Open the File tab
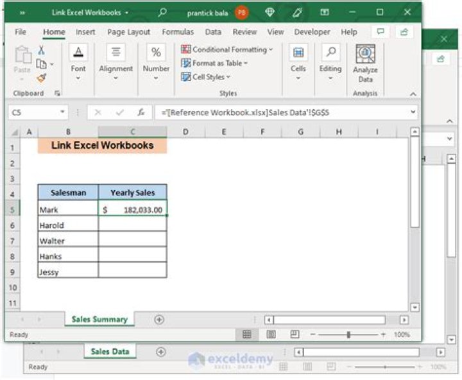462x380 pixels. pos(21,32)
